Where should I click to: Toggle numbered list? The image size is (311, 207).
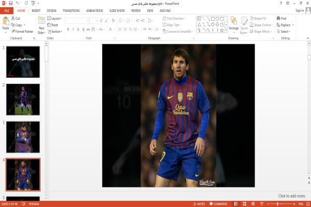pyautogui.click(x=129, y=21)
